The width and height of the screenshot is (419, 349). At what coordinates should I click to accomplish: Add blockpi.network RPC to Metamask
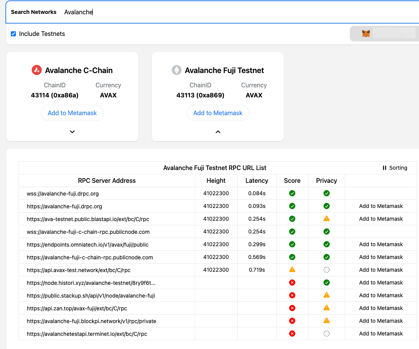coord(381,321)
